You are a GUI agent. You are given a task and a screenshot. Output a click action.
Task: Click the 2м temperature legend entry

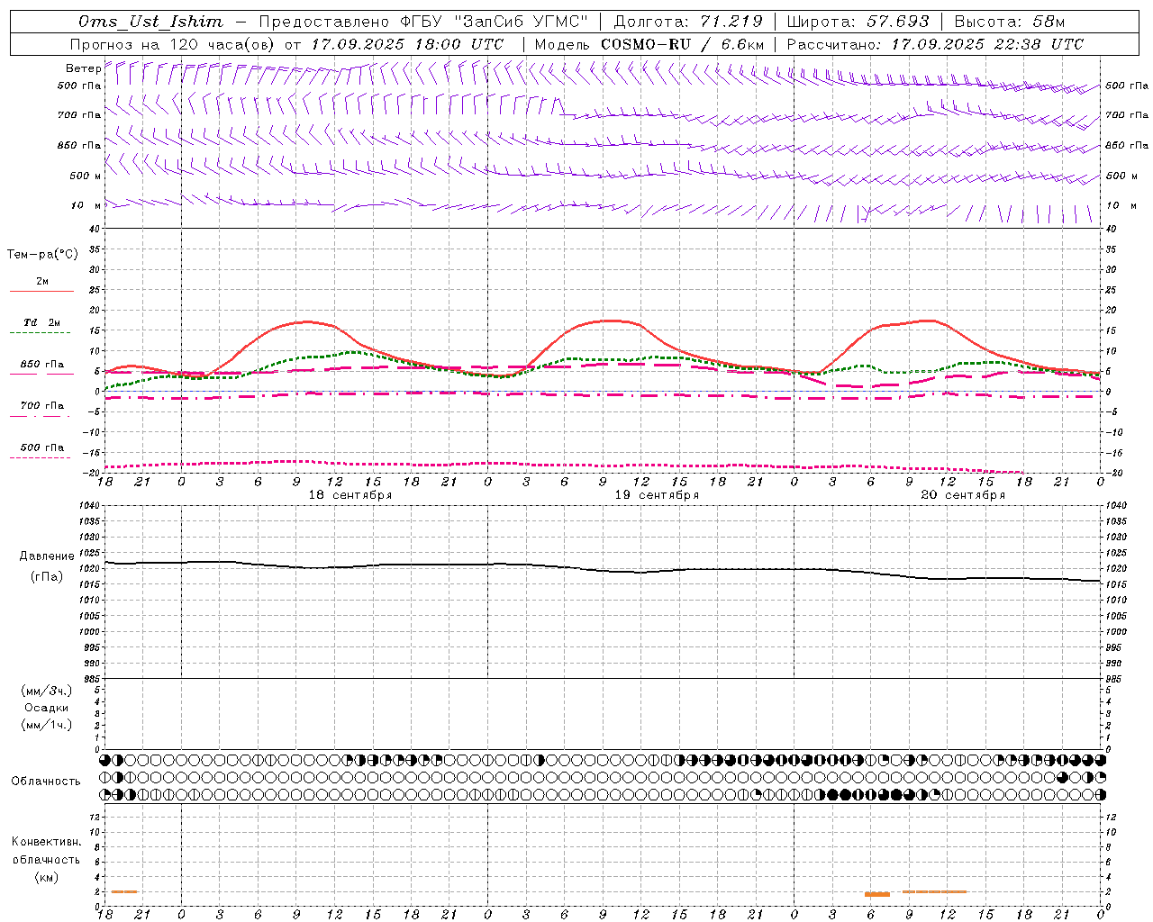(x=42, y=281)
